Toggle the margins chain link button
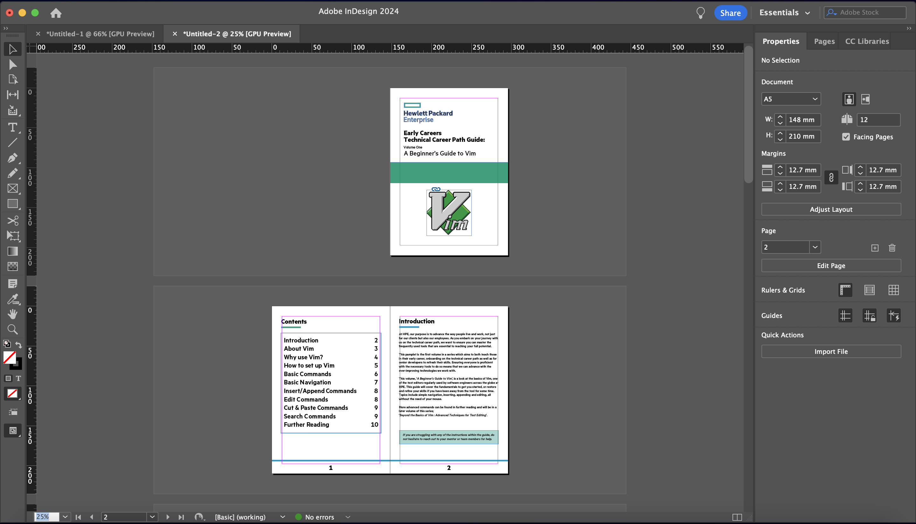The width and height of the screenshot is (916, 524). pos(831,178)
